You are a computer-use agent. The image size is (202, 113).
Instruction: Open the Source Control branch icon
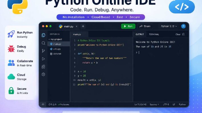[x=43, y=51]
